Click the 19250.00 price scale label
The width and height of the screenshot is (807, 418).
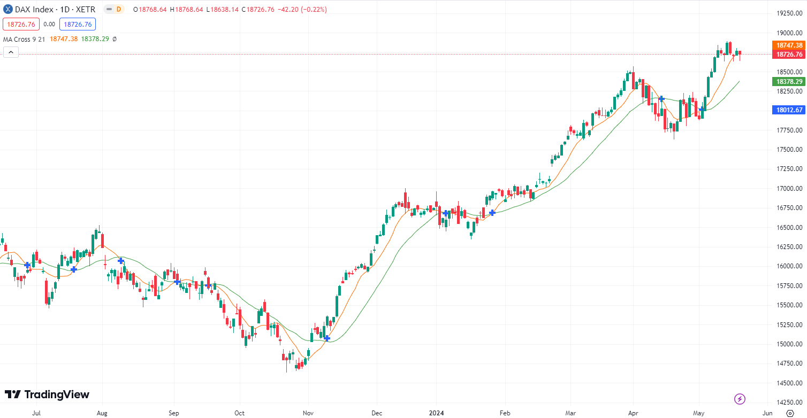click(789, 13)
